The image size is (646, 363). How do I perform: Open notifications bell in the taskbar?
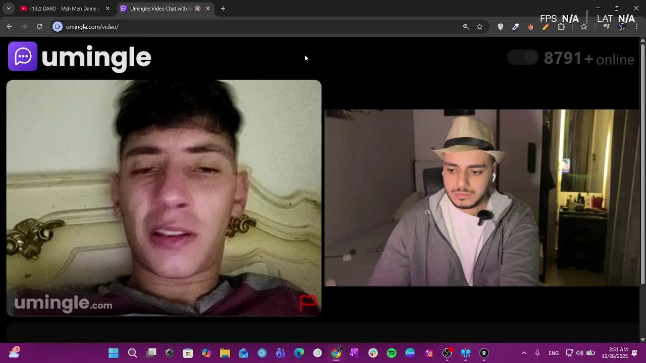tap(634, 353)
